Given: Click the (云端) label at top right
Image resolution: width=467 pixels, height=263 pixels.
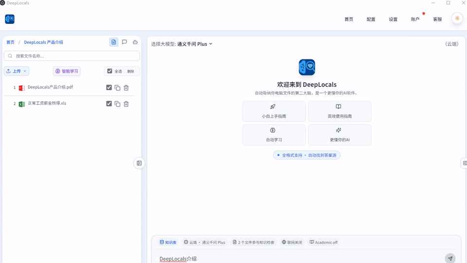Looking at the screenshot, I should point(452,44).
